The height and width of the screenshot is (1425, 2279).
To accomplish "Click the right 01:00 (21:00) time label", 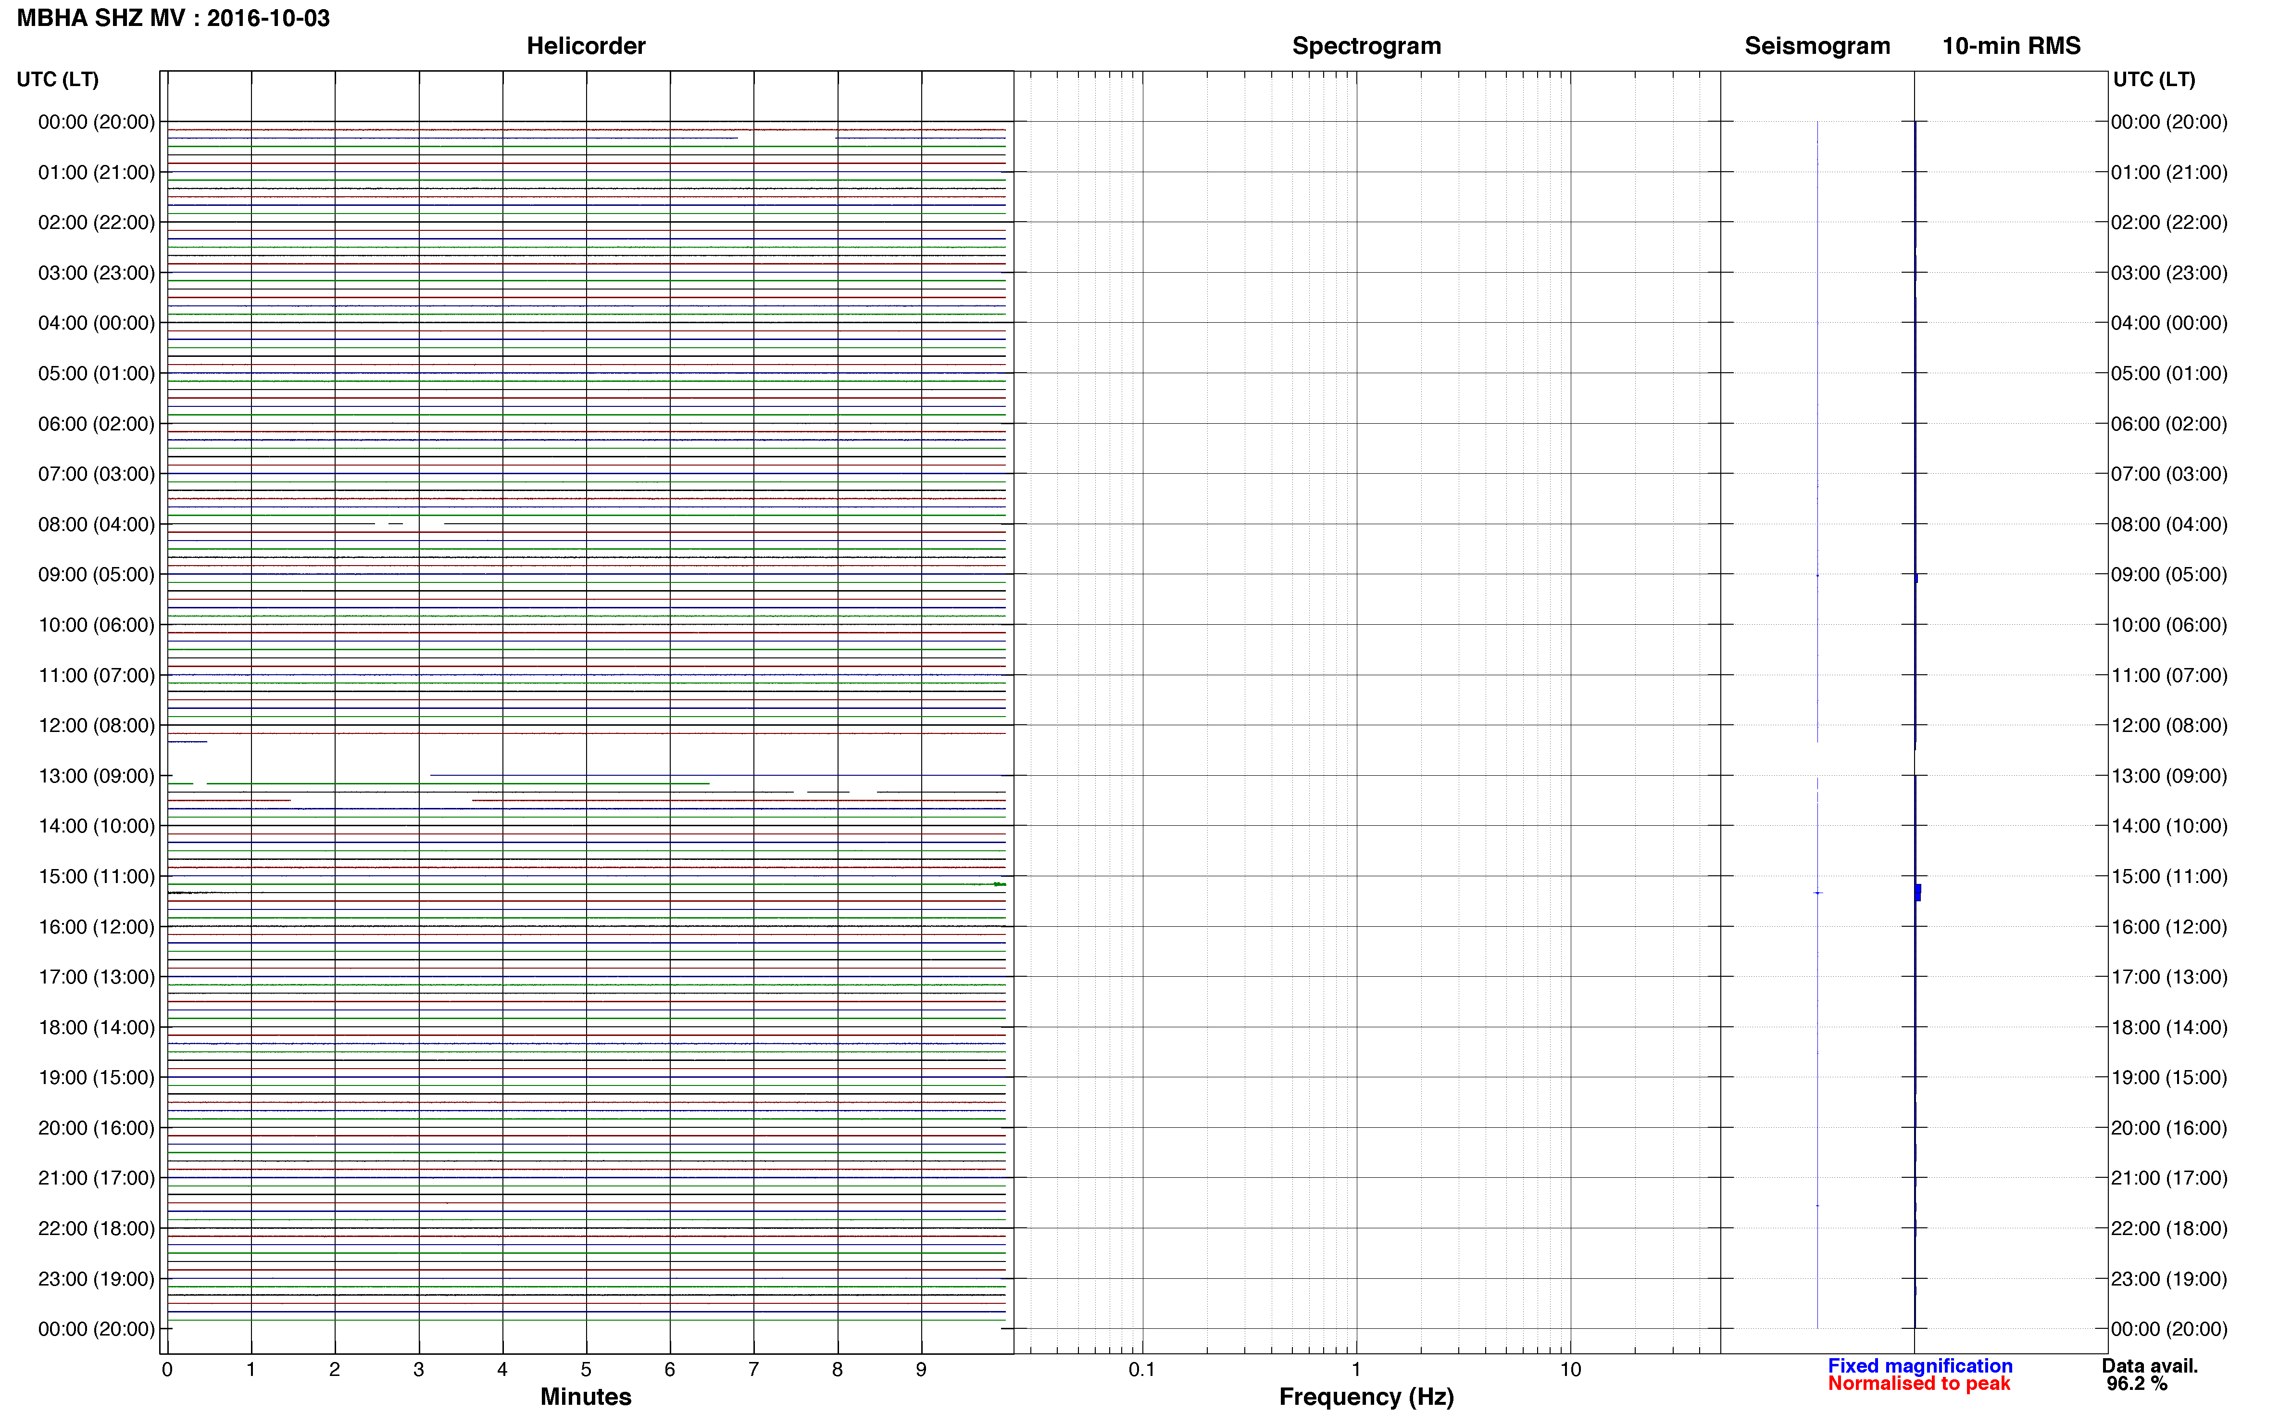I will (2169, 173).
